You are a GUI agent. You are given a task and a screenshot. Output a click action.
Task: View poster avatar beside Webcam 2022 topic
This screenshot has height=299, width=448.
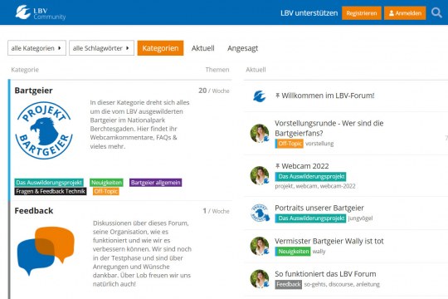[x=260, y=175]
